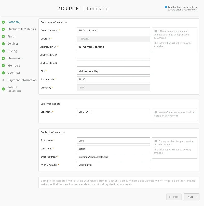Open the Openness step
The height and width of the screenshot is (206, 204).
[14, 73]
